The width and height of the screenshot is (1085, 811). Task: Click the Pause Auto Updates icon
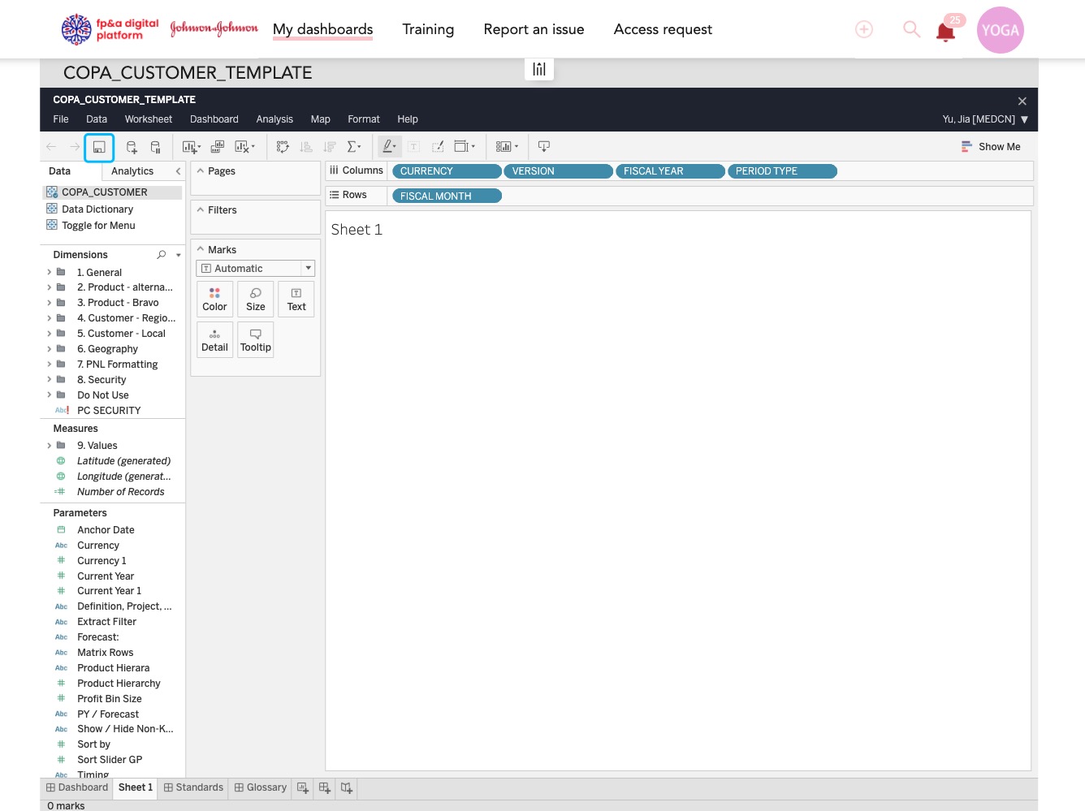[x=156, y=147]
